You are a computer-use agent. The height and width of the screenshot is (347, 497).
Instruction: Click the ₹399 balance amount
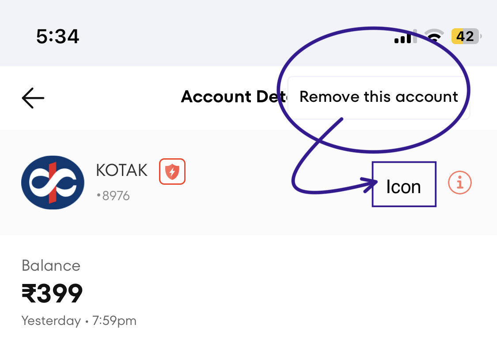tap(52, 294)
